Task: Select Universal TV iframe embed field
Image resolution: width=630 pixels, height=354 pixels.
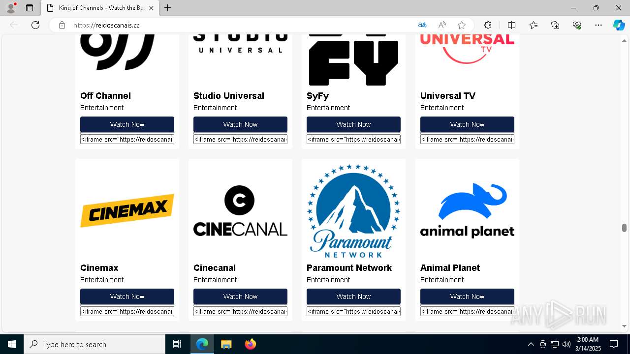Action: point(467,139)
